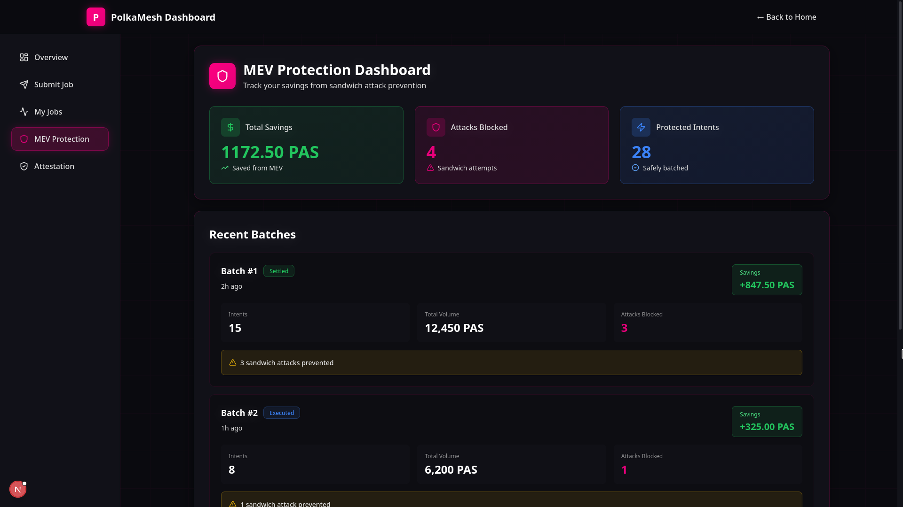The image size is (903, 507).
Task: Click the Overview grid icon in sidebar
Action: tap(24, 57)
